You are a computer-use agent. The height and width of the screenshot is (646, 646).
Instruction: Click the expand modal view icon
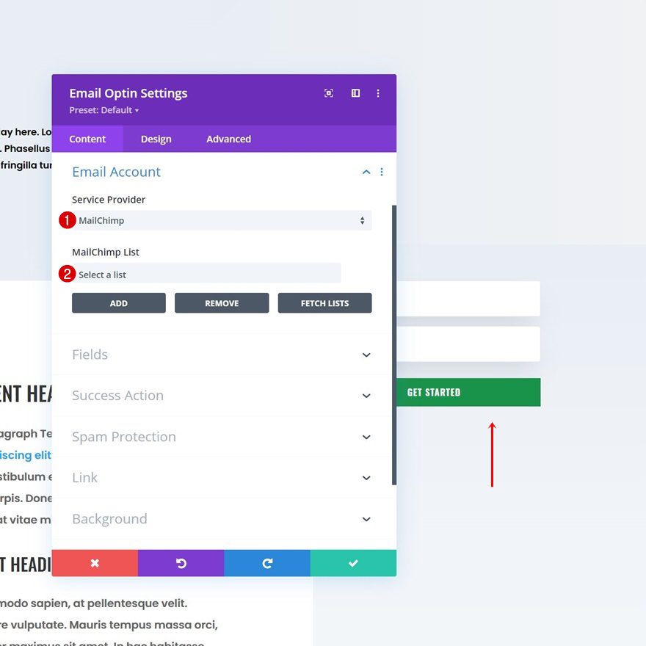point(328,93)
